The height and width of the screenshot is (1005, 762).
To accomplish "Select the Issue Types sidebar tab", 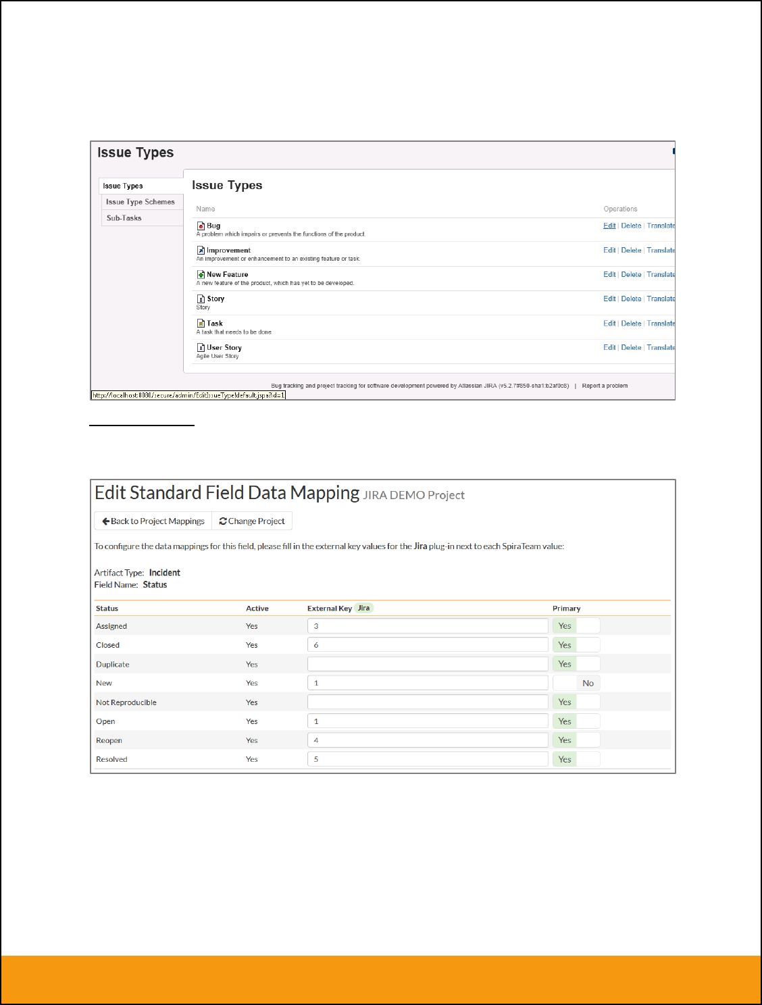I will click(x=123, y=186).
